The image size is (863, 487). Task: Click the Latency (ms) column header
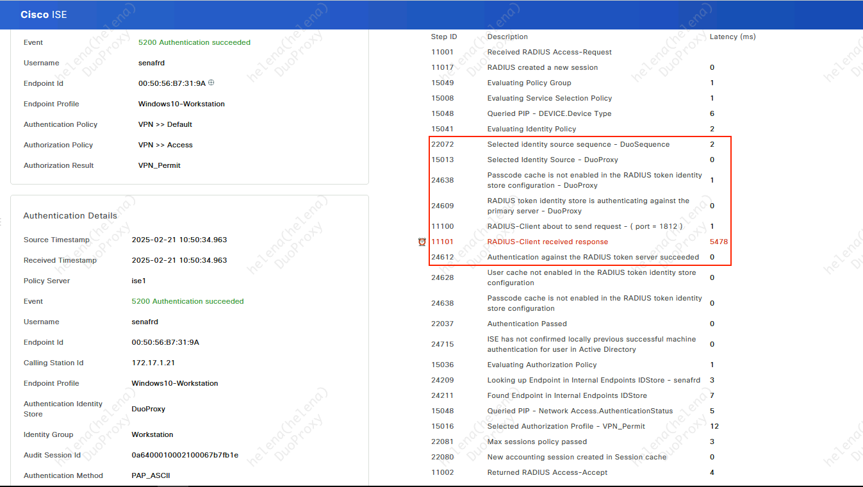click(732, 37)
